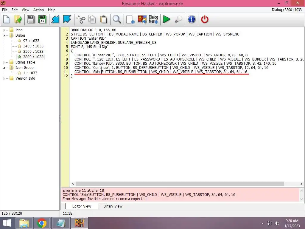Cut with the scissors icon
305x229 pixels.
80,19
